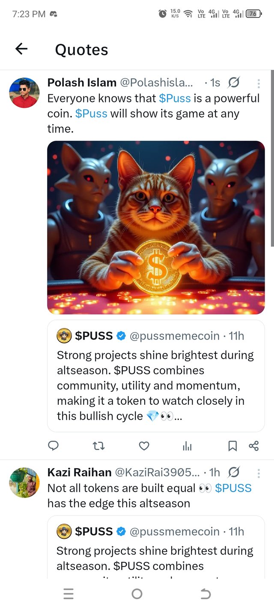The width and height of the screenshot is (274, 609).
Task: Open Polash Islam's display name link
Action: tap(82, 82)
